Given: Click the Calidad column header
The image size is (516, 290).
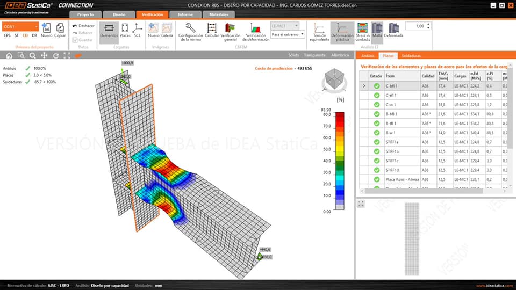Looking at the screenshot, I should pyautogui.click(x=428, y=76).
